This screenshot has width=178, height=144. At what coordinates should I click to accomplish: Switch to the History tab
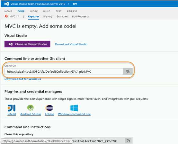pos(48,17)
